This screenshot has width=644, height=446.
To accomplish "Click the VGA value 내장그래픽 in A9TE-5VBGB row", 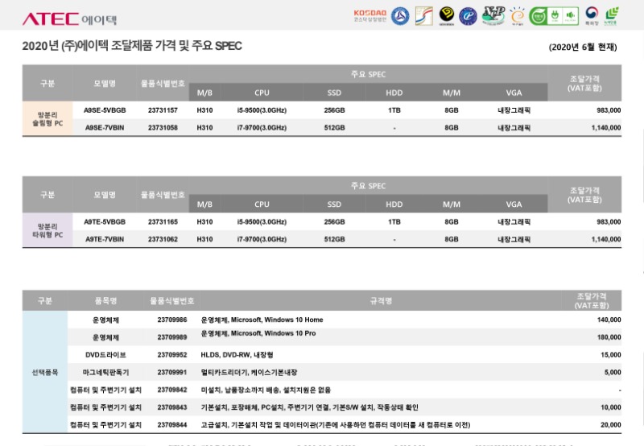I will 514,221.
